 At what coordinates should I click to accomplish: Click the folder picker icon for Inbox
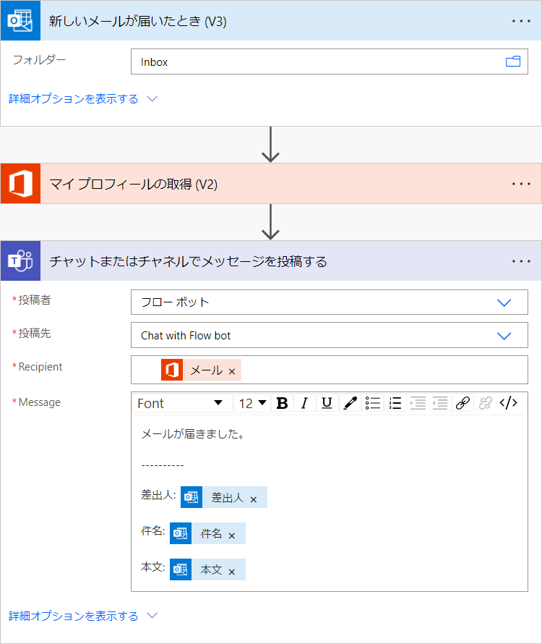click(513, 62)
